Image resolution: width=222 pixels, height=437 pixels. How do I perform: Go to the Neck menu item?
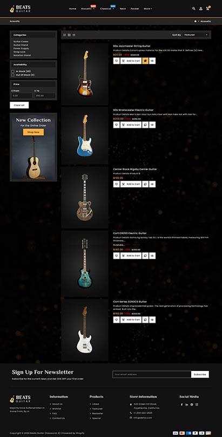pyautogui.click(x=123, y=9)
